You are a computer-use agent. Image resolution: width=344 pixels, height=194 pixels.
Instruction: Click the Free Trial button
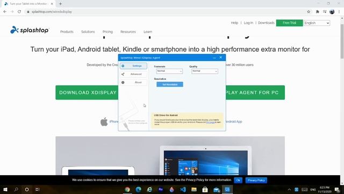pyautogui.click(x=289, y=23)
